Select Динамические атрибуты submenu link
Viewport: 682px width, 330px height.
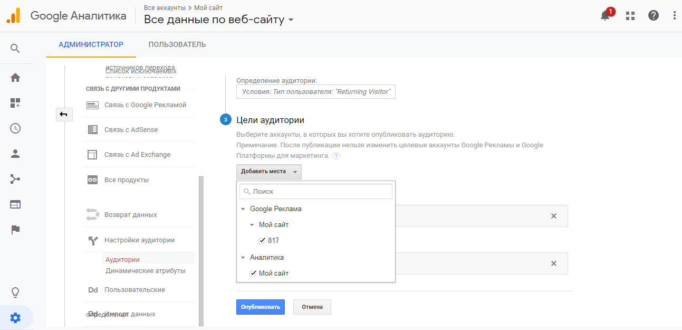pos(146,271)
